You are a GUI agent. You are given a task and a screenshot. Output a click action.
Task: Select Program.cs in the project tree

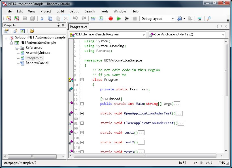pyautogui.click(x=34, y=58)
